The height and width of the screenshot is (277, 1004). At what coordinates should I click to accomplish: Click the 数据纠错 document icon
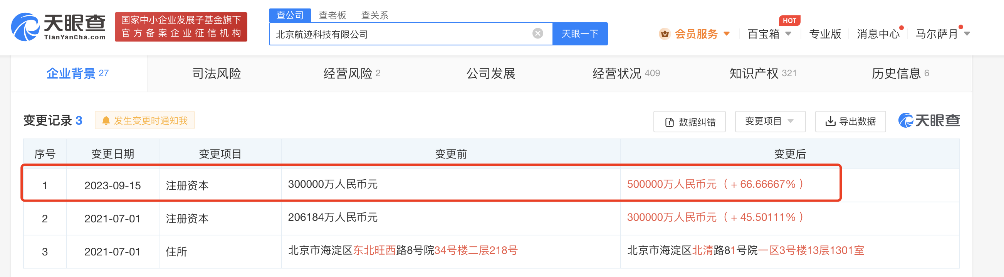click(x=669, y=122)
